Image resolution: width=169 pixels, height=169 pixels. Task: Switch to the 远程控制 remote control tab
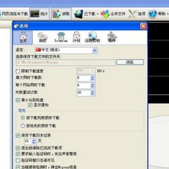coord(92,38)
